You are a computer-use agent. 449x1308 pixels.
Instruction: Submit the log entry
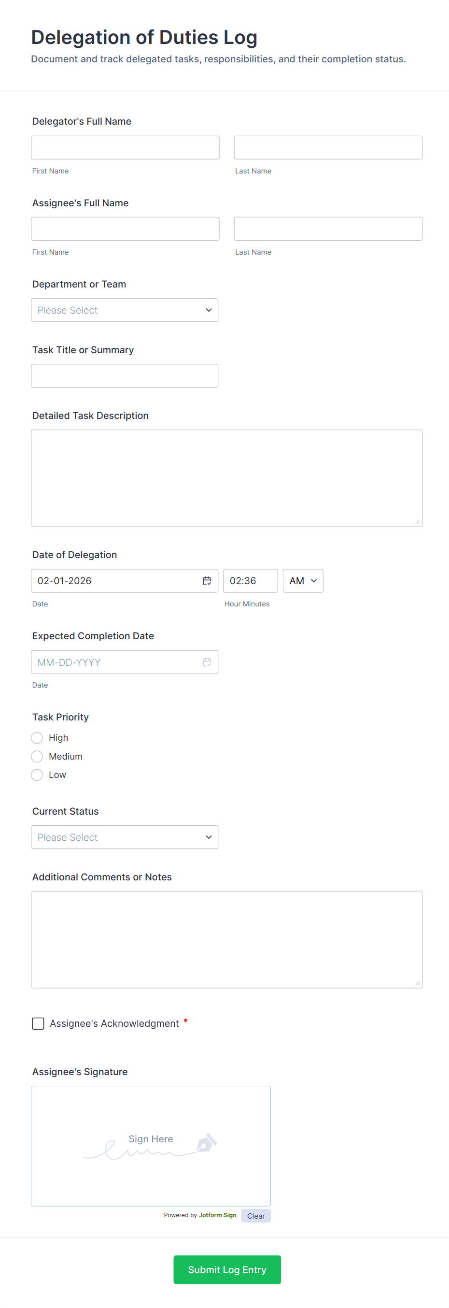pos(227,1269)
